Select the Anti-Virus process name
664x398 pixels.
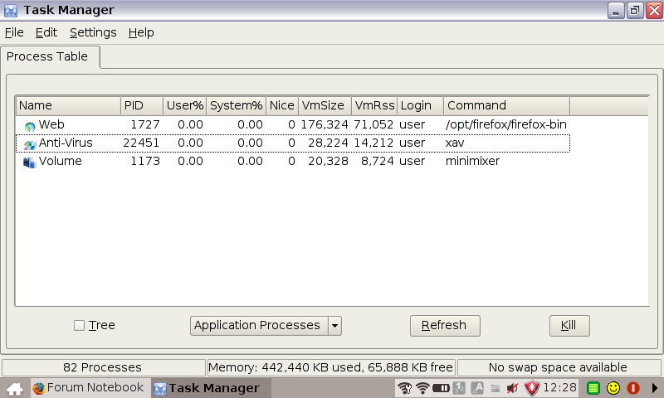(66, 143)
